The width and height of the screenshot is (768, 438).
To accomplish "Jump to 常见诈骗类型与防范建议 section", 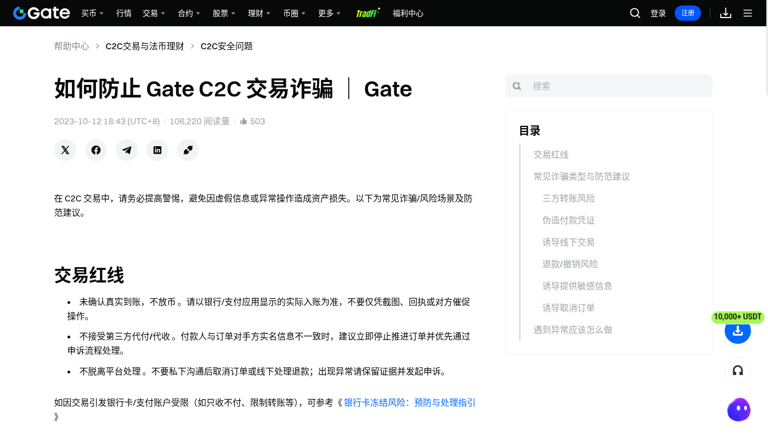I will coord(581,176).
